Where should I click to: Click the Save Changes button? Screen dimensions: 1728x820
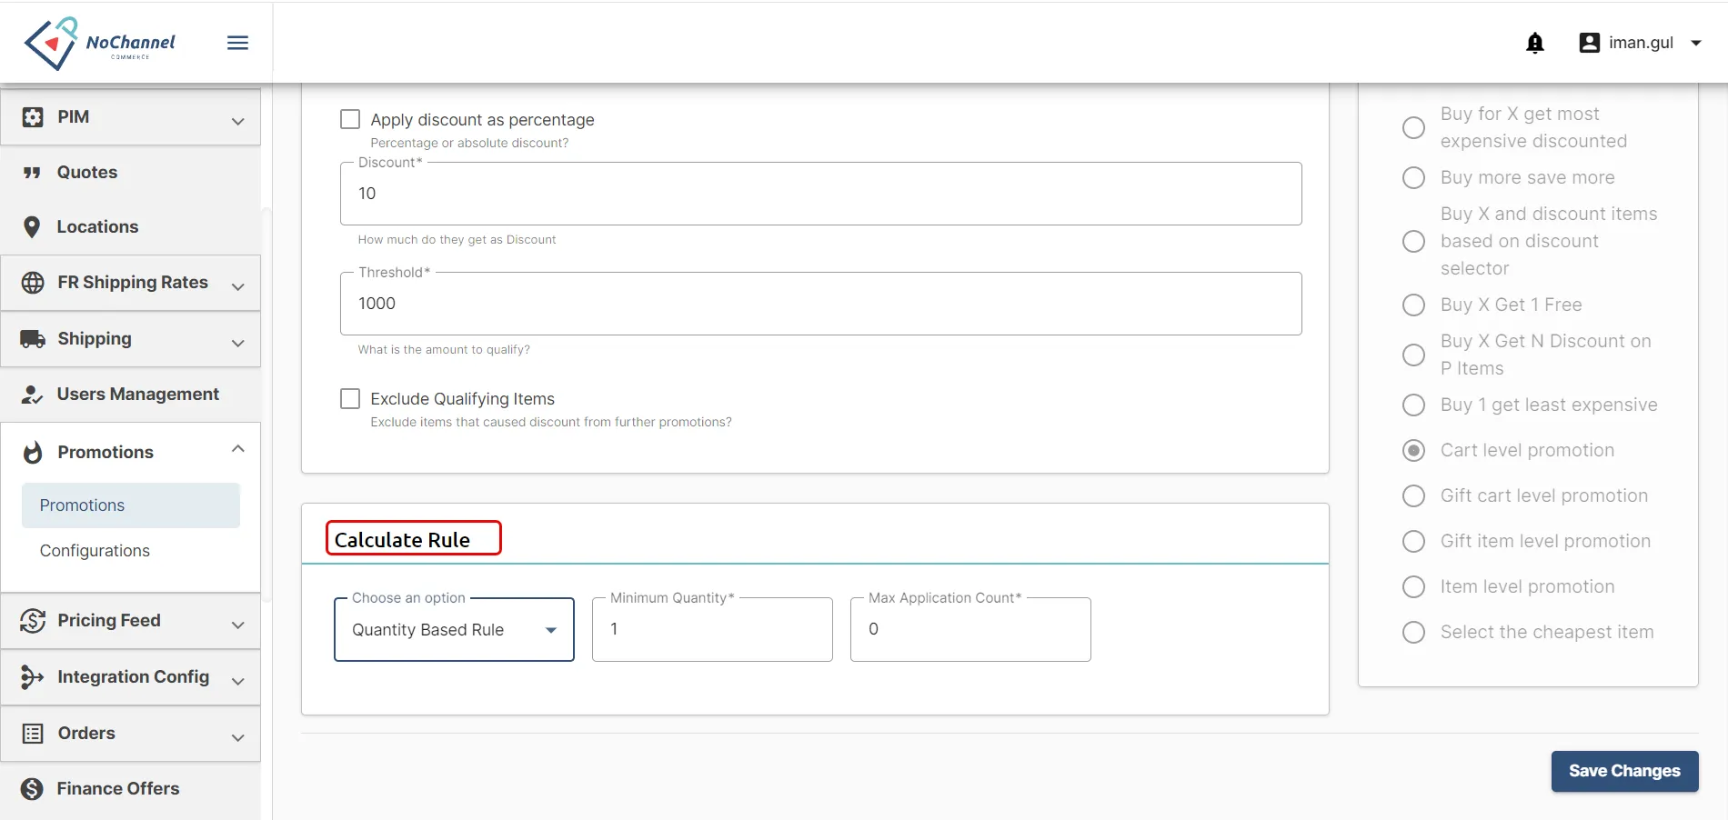(1624, 771)
